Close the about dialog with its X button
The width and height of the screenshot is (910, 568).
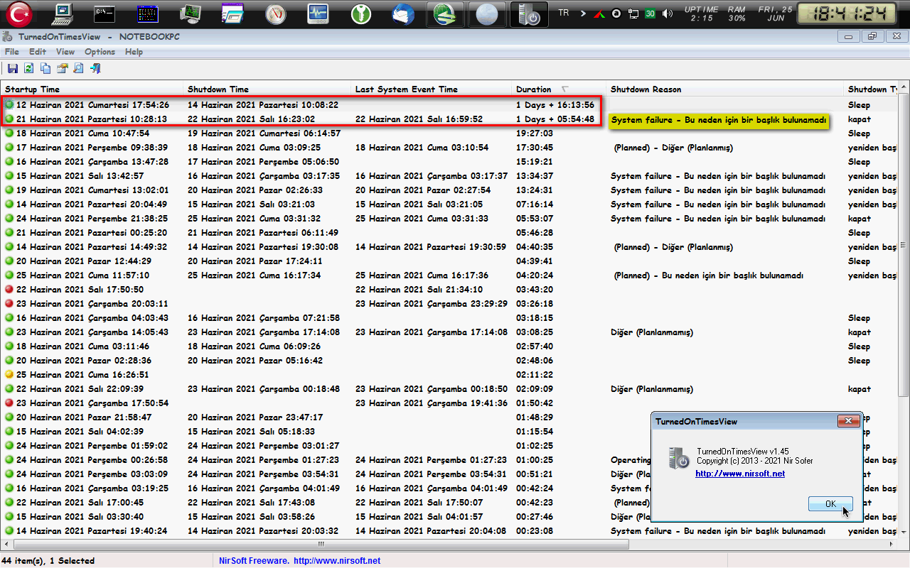(848, 421)
